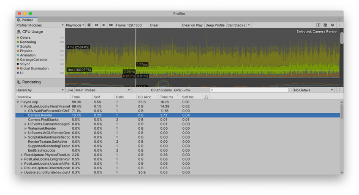Reorder handle next to Scripts category
Viewport: 359px width, 195px height.
click(62, 46)
